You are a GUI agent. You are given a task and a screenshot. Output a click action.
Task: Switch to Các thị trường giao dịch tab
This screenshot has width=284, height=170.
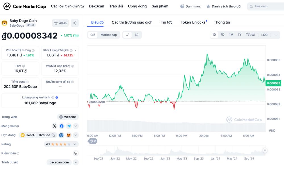pyautogui.click(x=132, y=22)
